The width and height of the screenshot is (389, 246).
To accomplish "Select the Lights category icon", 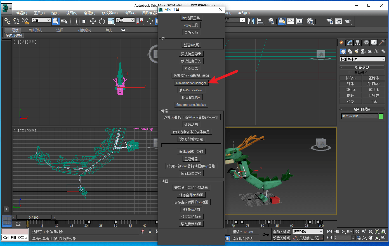I will coord(357,51).
